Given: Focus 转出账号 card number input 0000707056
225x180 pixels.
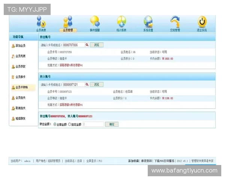Looking at the screenshot, I should click(x=74, y=45).
